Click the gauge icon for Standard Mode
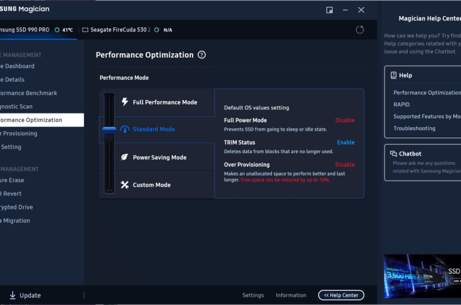Viewport: 461px width, 305px height. (125, 129)
